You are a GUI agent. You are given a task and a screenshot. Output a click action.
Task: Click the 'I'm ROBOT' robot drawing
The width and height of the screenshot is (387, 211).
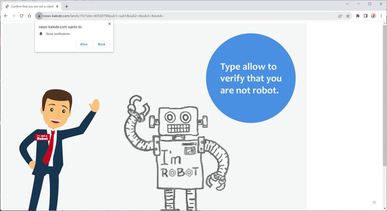click(x=178, y=153)
